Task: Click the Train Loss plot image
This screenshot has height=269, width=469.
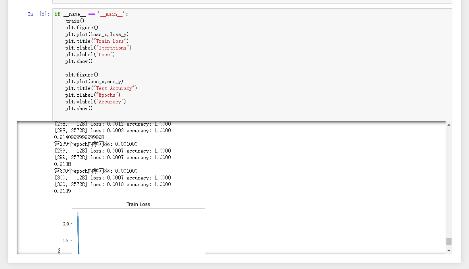Action: click(x=138, y=230)
